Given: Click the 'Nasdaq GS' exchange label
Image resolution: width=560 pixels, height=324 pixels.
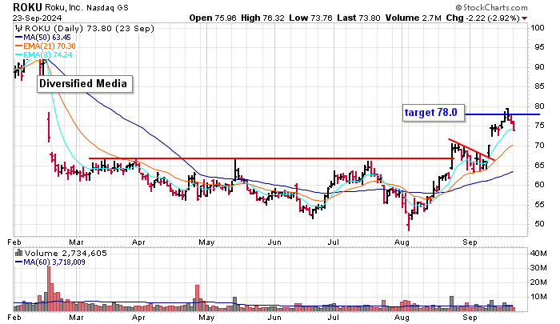Looking at the screenshot, I should pos(107,7).
